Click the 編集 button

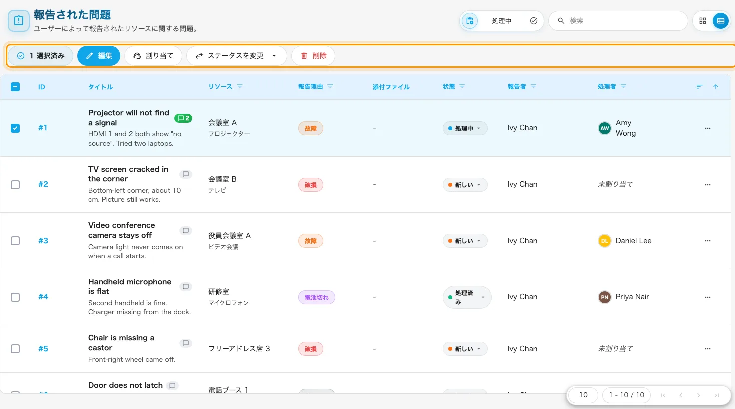tap(99, 56)
